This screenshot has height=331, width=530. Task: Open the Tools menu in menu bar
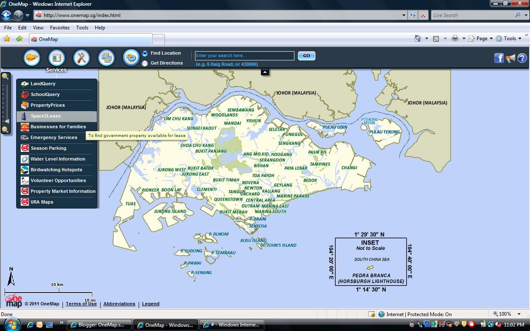point(82,28)
